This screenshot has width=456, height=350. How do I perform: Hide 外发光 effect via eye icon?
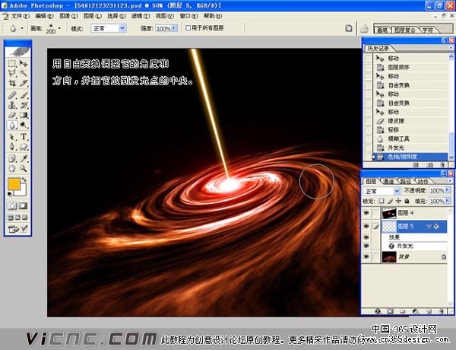click(366, 246)
